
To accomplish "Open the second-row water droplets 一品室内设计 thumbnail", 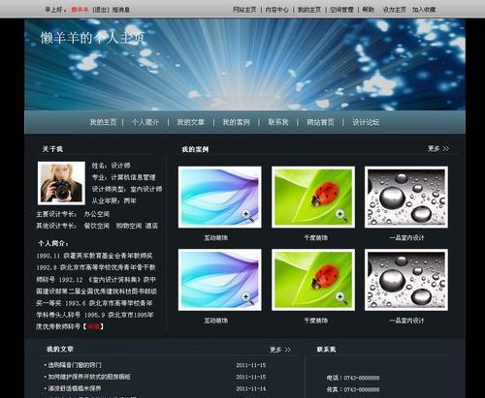I will (x=406, y=280).
